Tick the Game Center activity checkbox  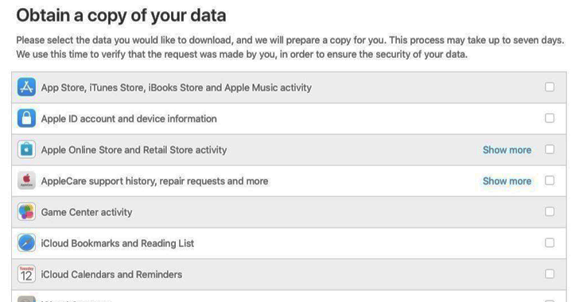tap(550, 211)
